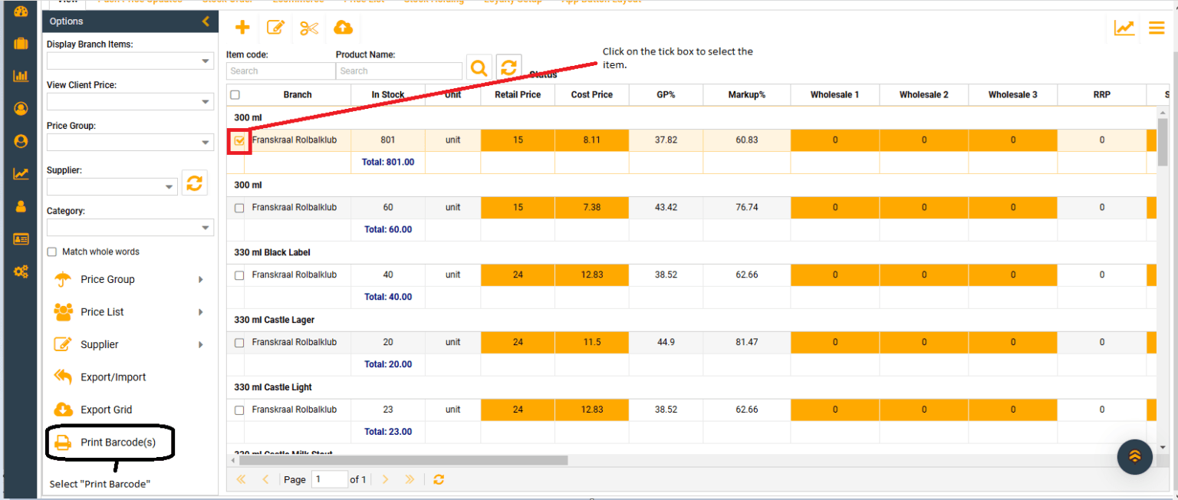Tick the checkbox for 330 ml Black Label row
This screenshot has width=1178, height=500.
pos(239,275)
